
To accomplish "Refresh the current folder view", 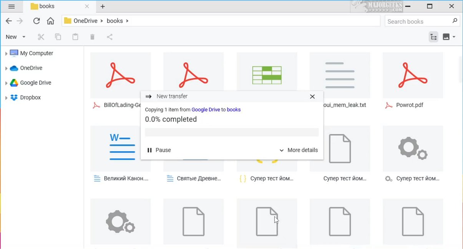I will click(37, 21).
